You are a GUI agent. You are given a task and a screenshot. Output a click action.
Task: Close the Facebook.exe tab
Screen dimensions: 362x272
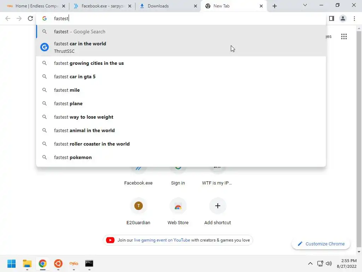point(130,6)
